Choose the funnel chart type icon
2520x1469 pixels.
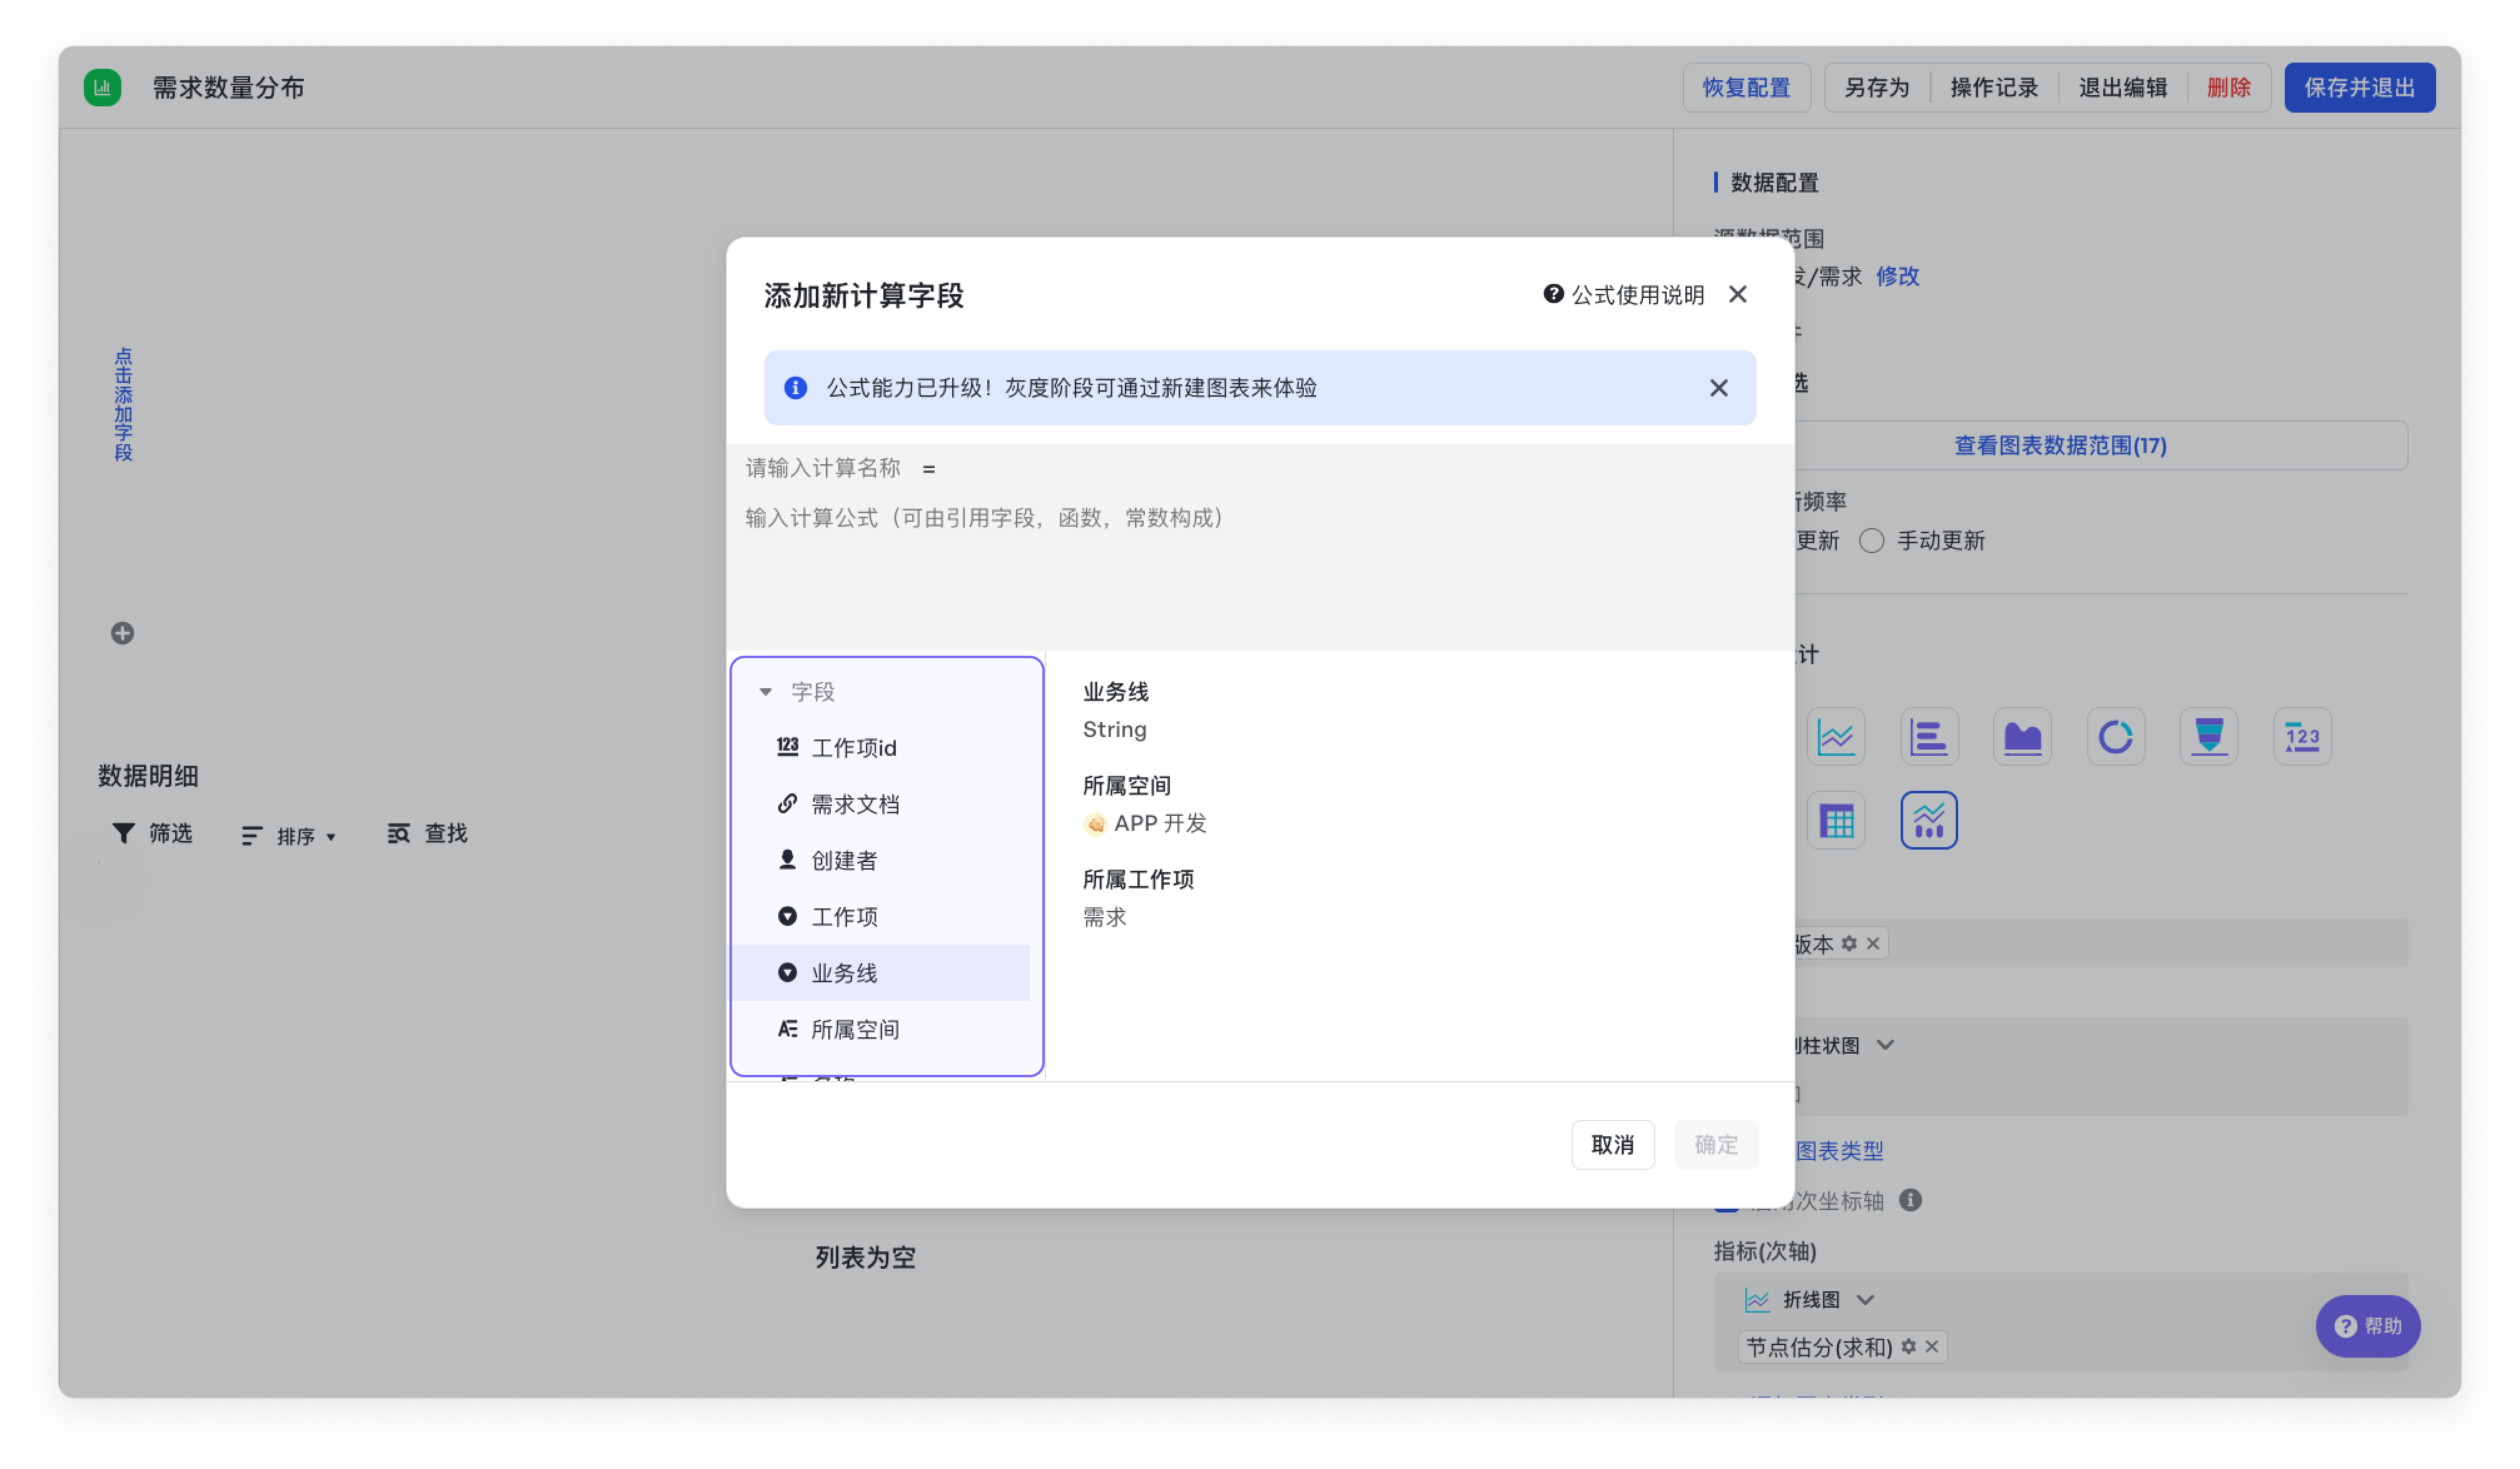pyautogui.click(x=2209, y=738)
